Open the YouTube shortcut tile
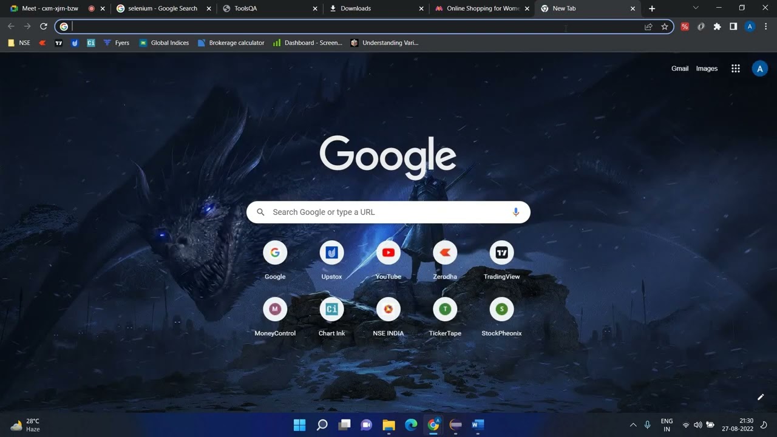 388,261
